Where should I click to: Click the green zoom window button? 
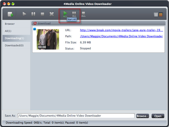pyautogui.click(x=13, y=4)
